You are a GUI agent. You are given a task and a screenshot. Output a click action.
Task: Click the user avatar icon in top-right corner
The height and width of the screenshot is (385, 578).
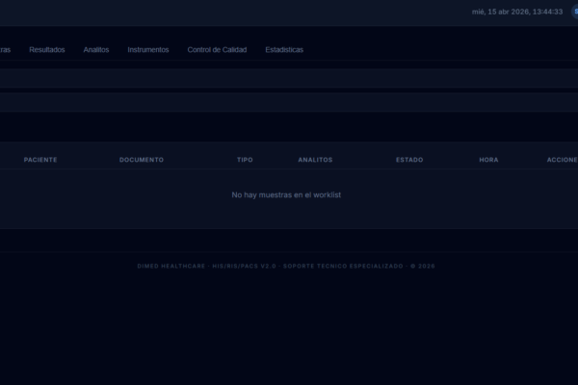574,12
